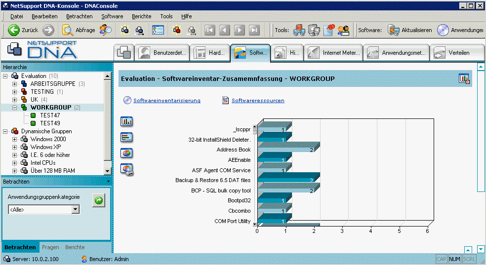The height and width of the screenshot is (265, 486).
Task: Click Anwendungen CD icon
Action: 443,30
